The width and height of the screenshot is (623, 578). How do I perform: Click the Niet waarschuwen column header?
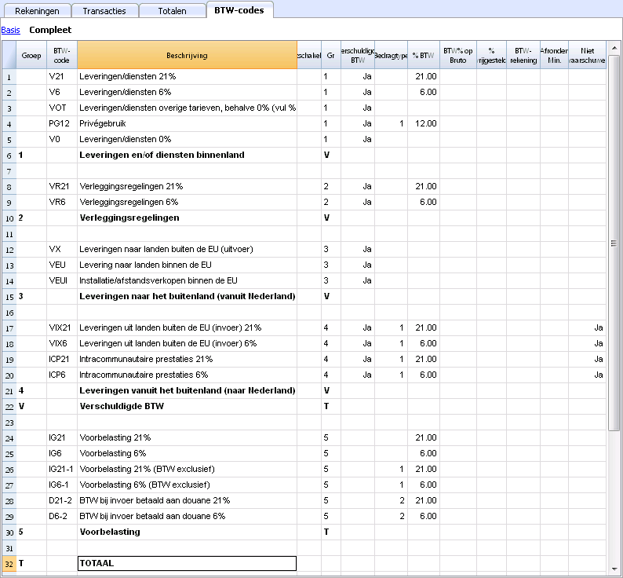[587, 55]
